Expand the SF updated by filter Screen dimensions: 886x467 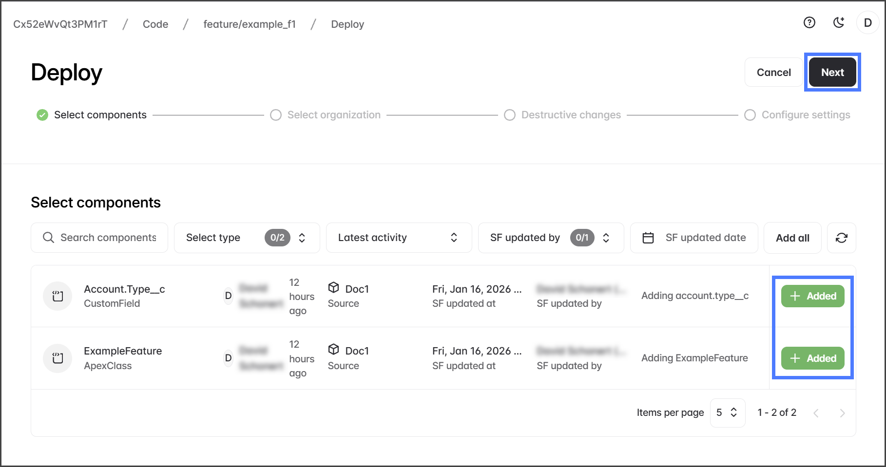(551, 238)
